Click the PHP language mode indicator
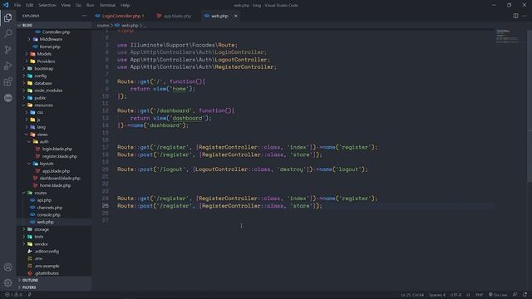This screenshot has width=532, height=299. point(479,295)
